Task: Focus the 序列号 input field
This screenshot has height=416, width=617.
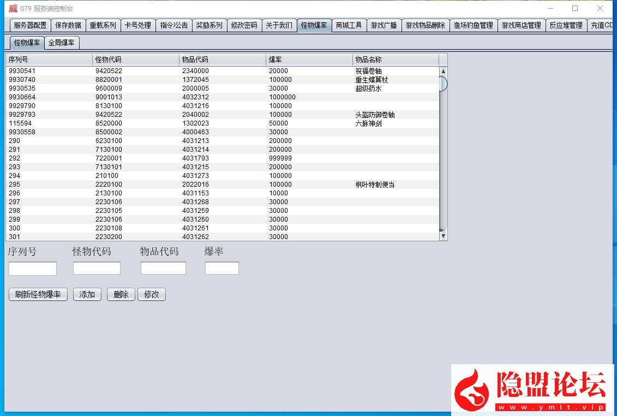Action: click(x=33, y=269)
